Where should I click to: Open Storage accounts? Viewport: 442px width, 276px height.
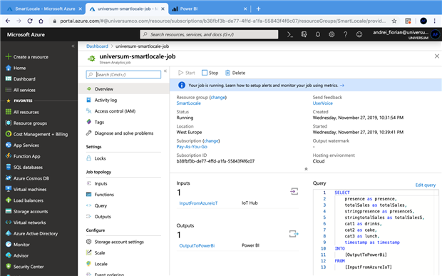pos(27,211)
